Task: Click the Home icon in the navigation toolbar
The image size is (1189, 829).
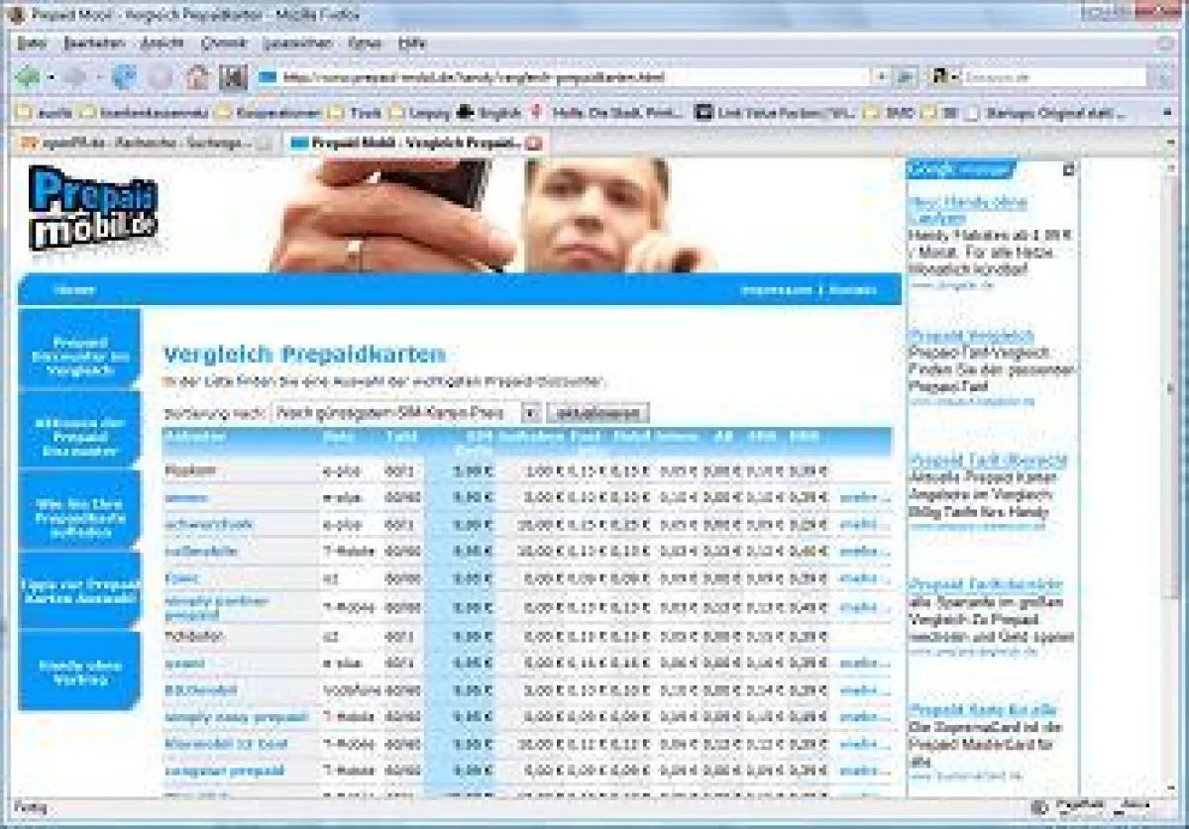Action: [x=196, y=77]
